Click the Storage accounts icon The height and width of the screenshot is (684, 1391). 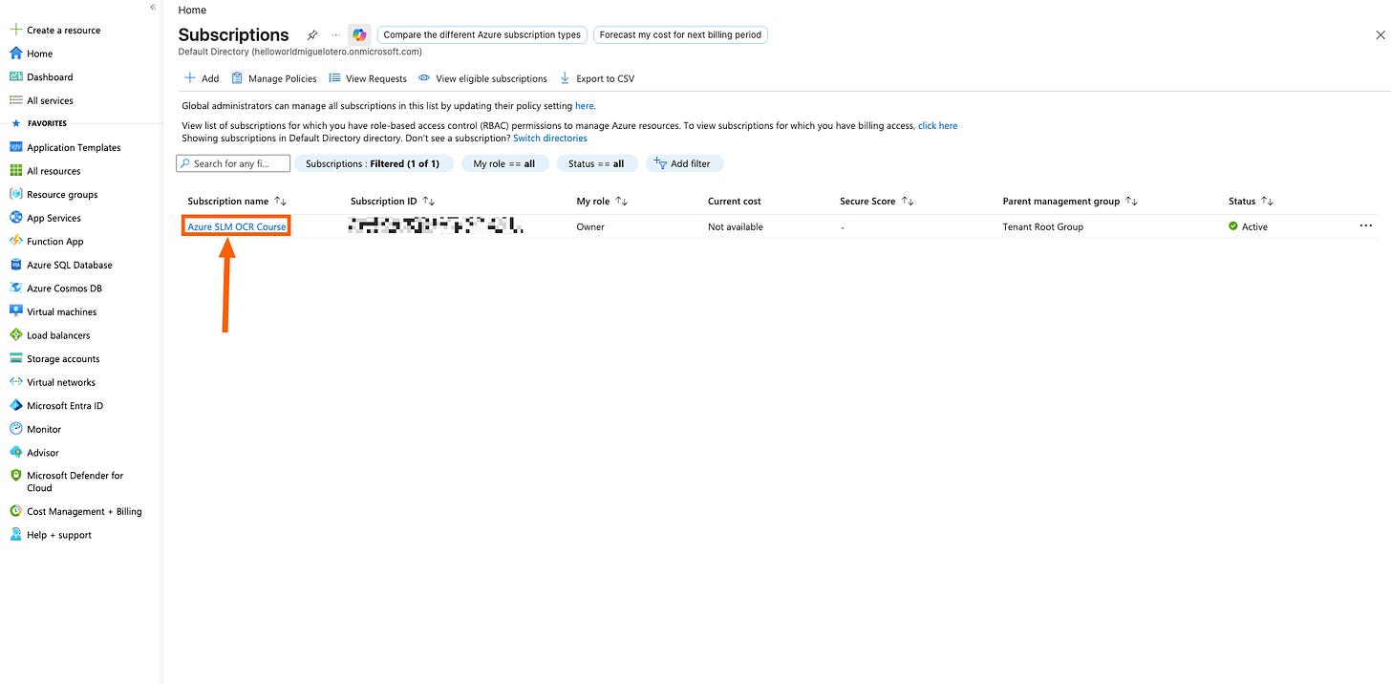pyautogui.click(x=15, y=358)
